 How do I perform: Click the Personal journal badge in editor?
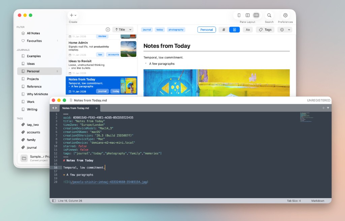pyautogui.click(x=207, y=30)
